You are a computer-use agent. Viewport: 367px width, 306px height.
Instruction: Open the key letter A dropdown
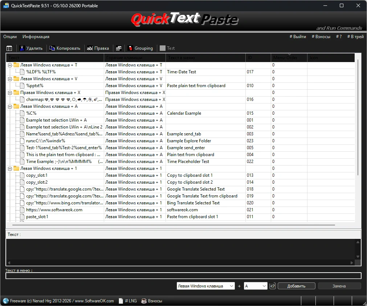[x=256, y=286]
